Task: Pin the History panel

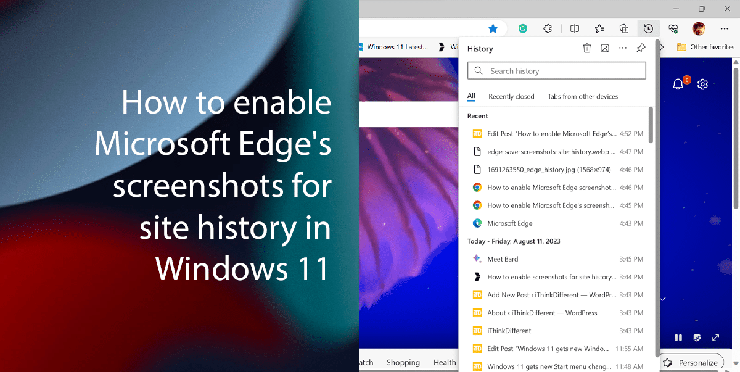Action: tap(640, 48)
